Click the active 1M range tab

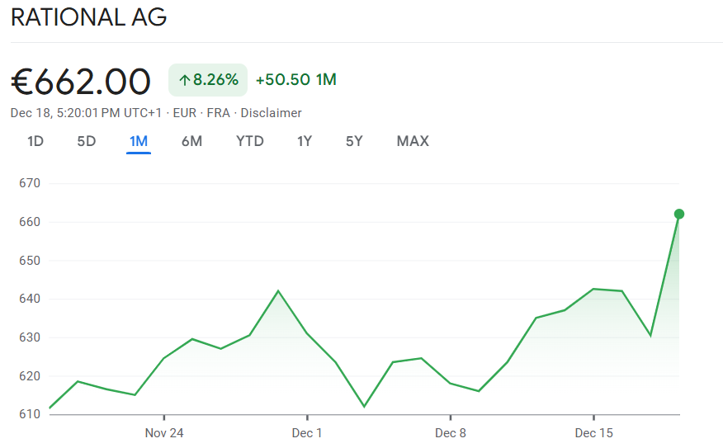click(x=138, y=141)
